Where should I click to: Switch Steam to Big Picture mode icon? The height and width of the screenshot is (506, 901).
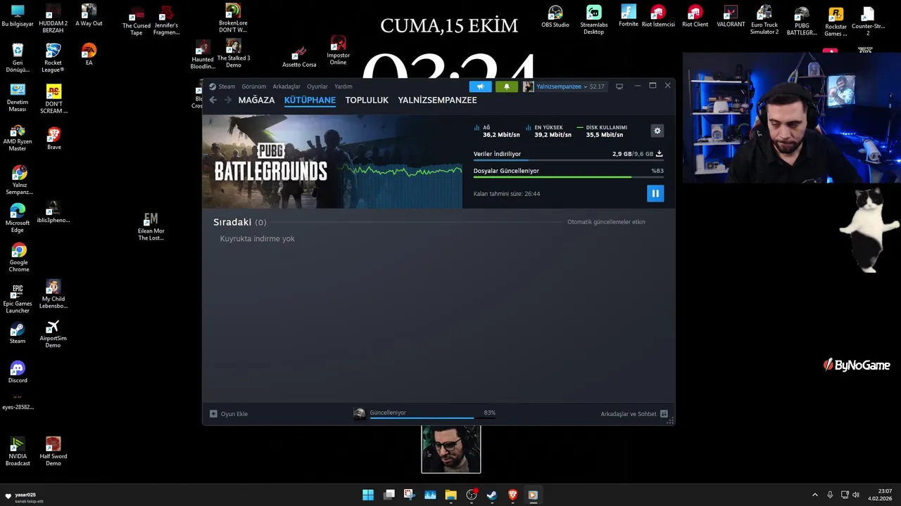[x=619, y=86]
